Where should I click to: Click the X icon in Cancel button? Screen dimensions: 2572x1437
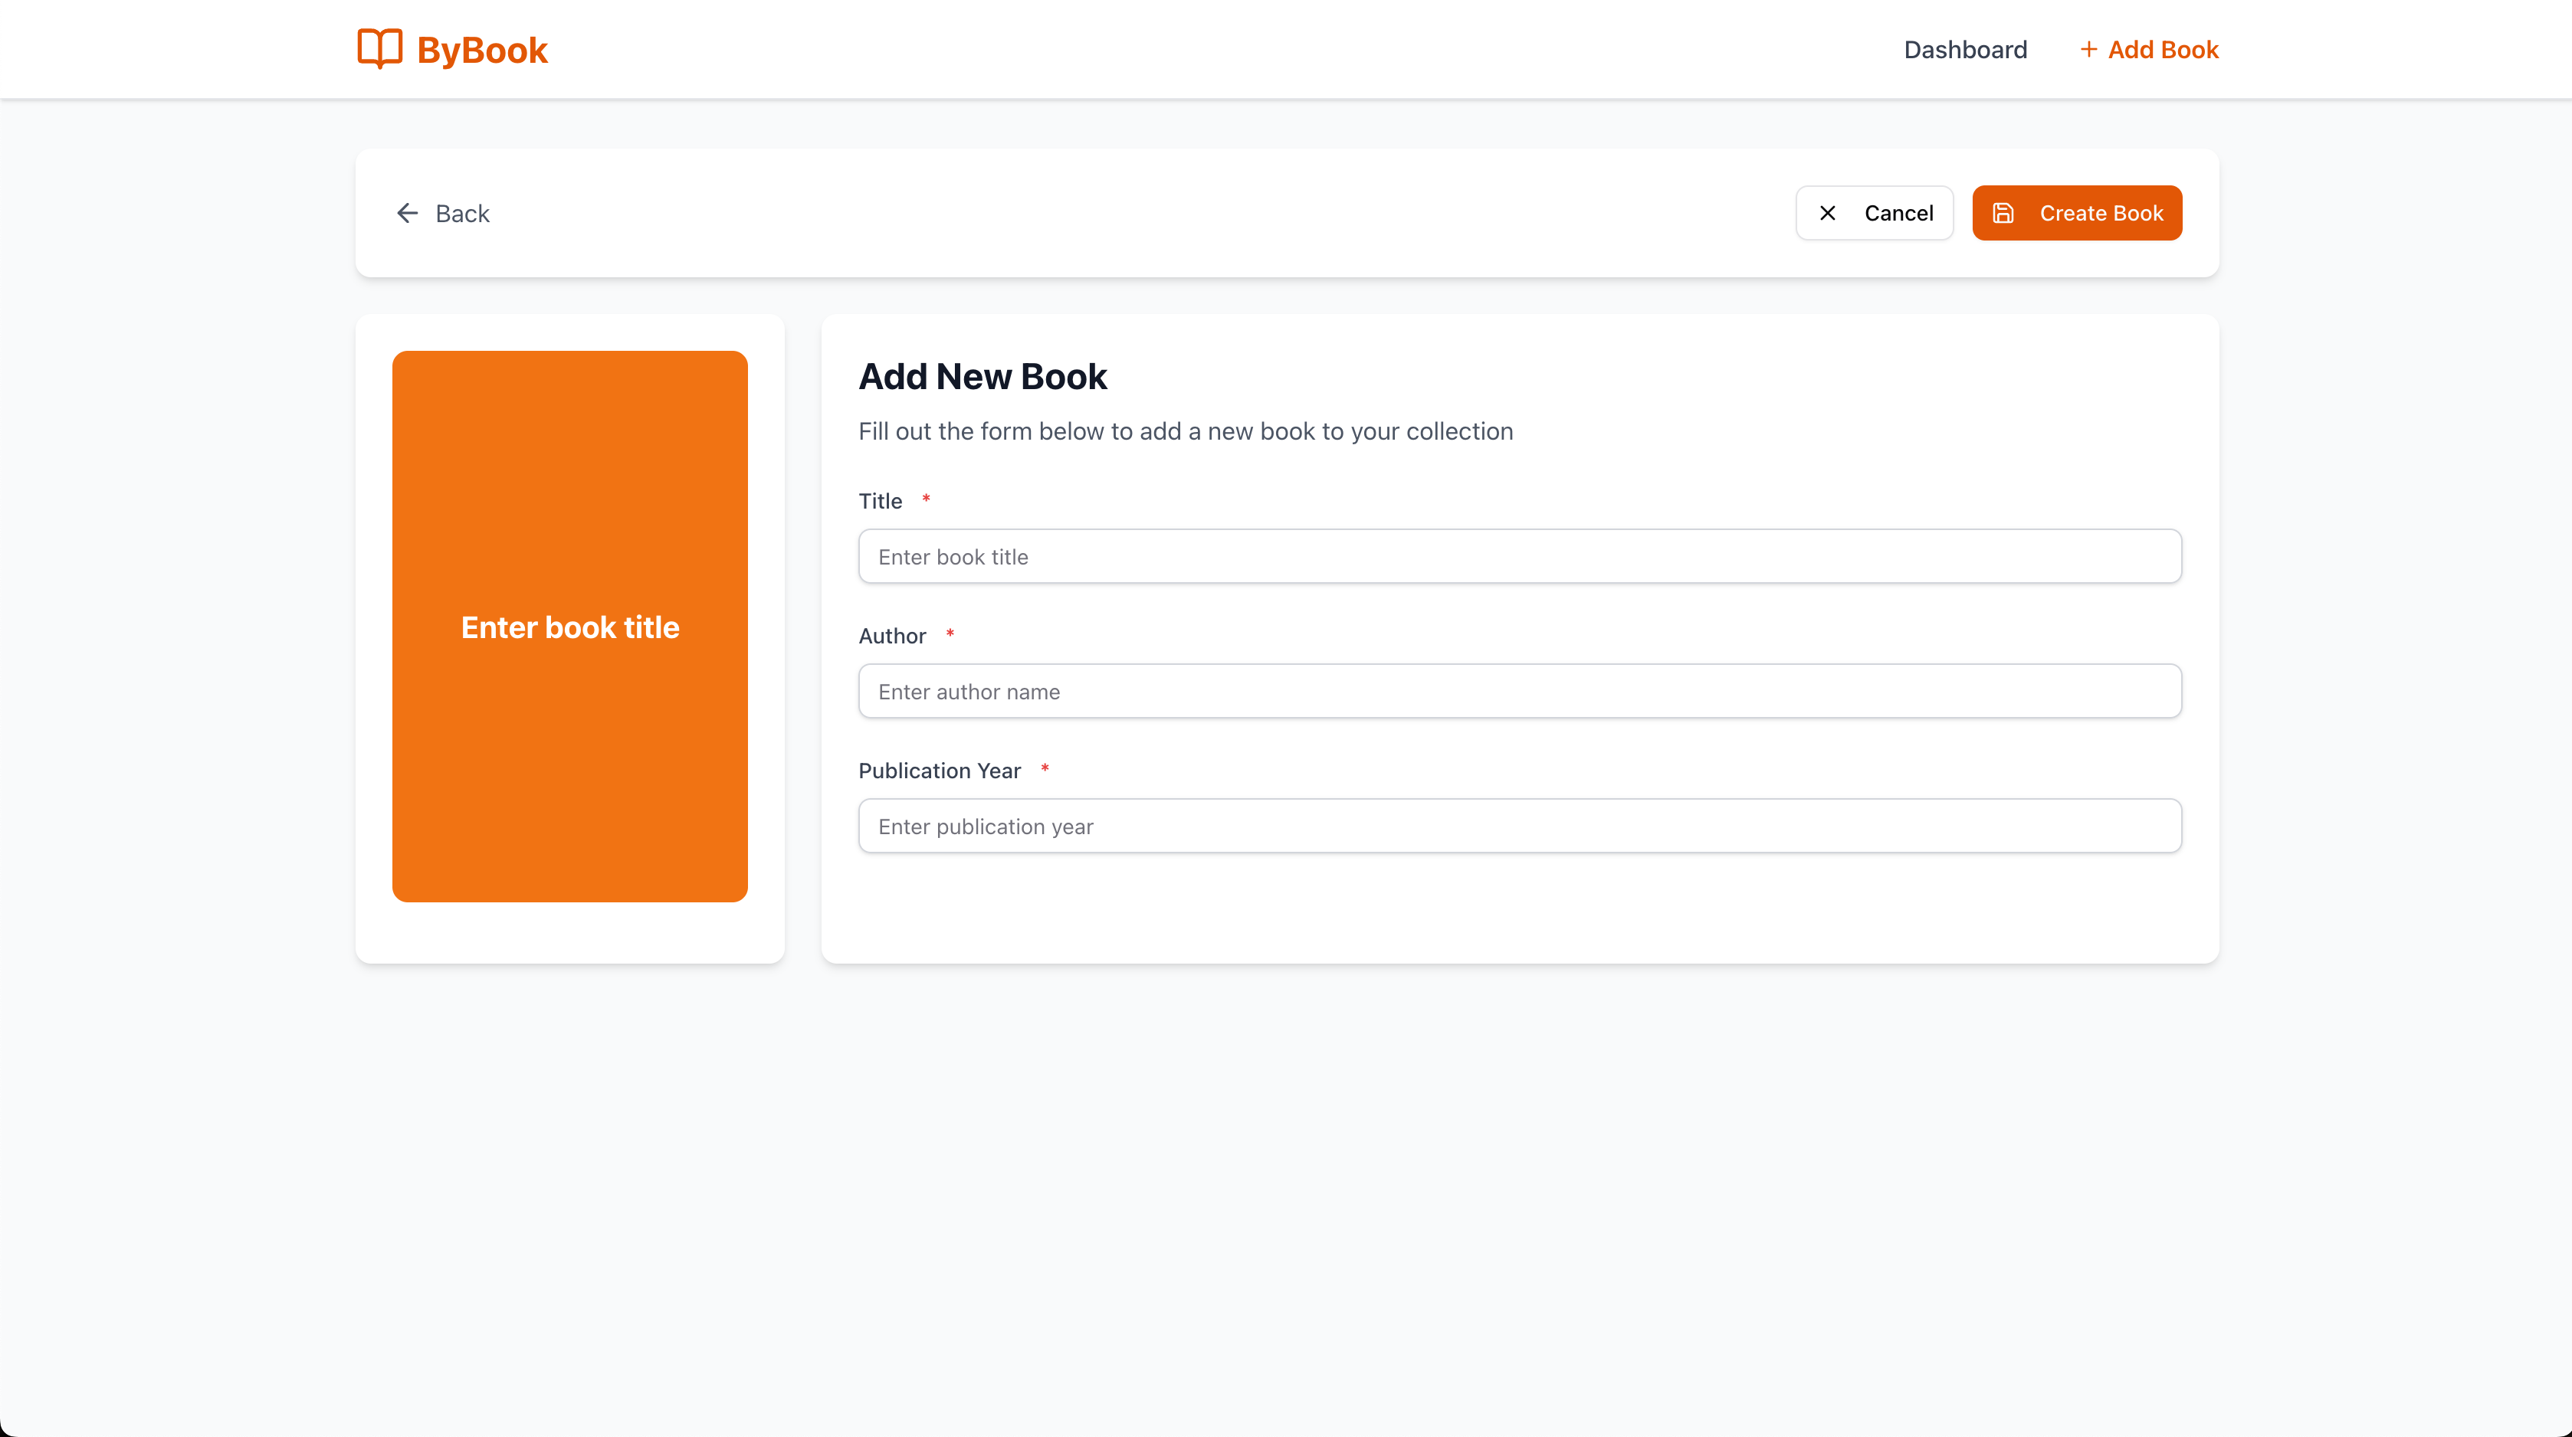(x=1827, y=214)
